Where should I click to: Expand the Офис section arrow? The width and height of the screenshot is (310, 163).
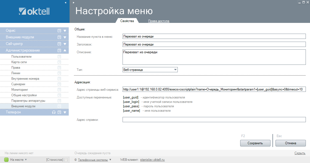[x=65, y=31]
